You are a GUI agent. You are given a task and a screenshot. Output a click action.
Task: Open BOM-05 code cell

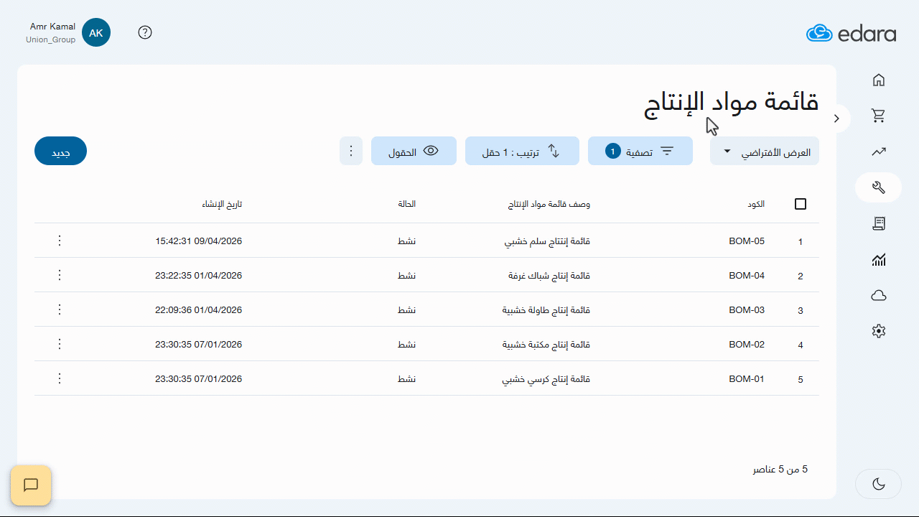click(747, 241)
